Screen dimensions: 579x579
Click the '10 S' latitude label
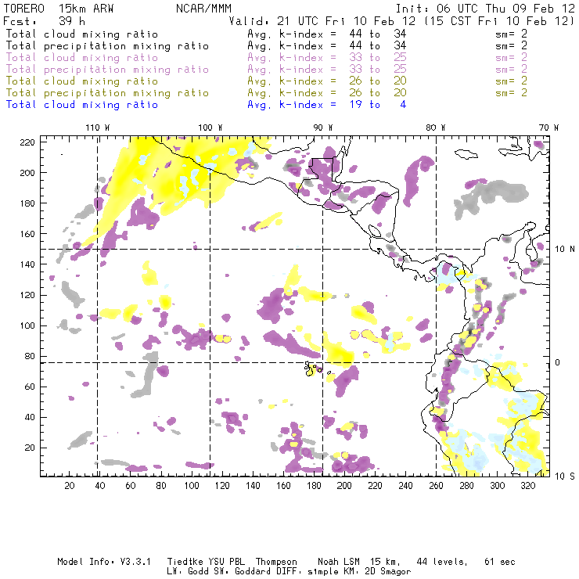coord(565,477)
